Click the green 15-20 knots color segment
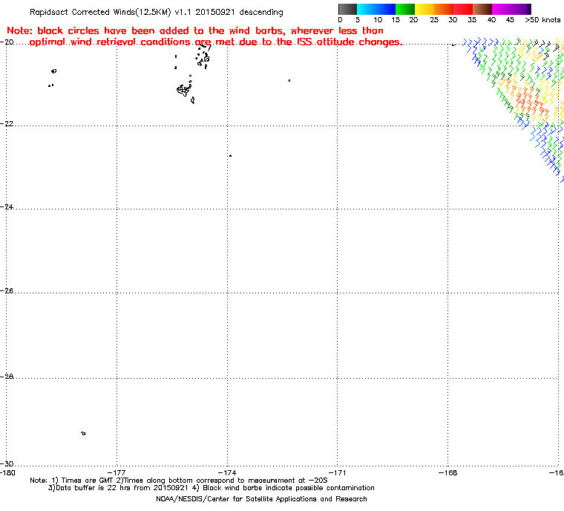Viewport: 564px width, 511px height. click(x=405, y=10)
